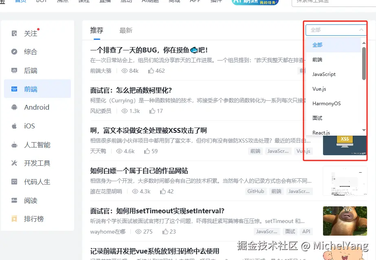The image size is (376, 260).
Task: Click the highlighted 前端 sidebar icon
Action: pos(13,89)
